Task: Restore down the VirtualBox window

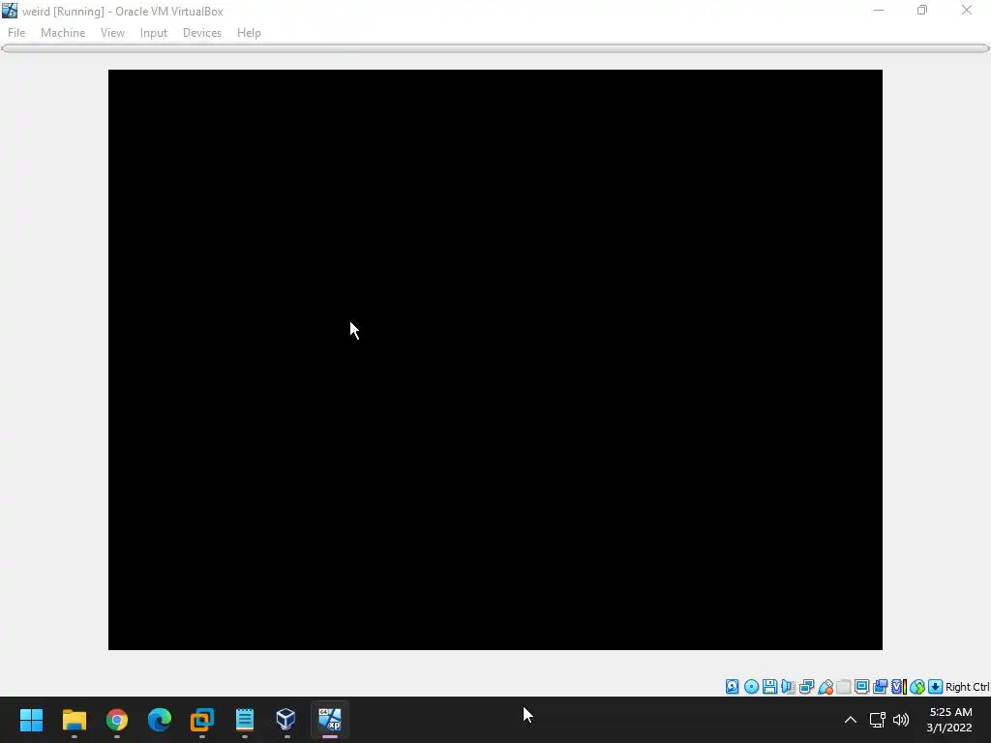Action: click(922, 10)
